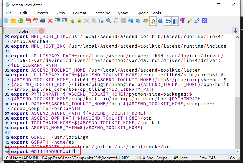The width and height of the screenshot is (243, 163).
Task: Click the blue down-arrow tab list button
Action: tap(236, 31)
